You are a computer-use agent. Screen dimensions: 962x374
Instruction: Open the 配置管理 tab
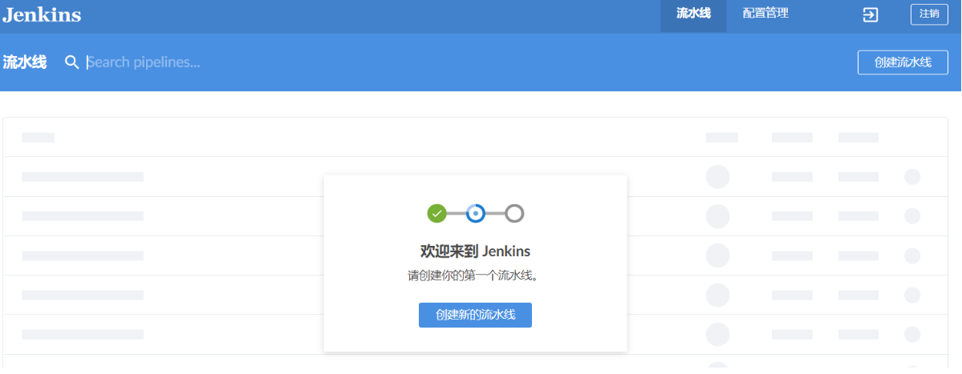(765, 14)
